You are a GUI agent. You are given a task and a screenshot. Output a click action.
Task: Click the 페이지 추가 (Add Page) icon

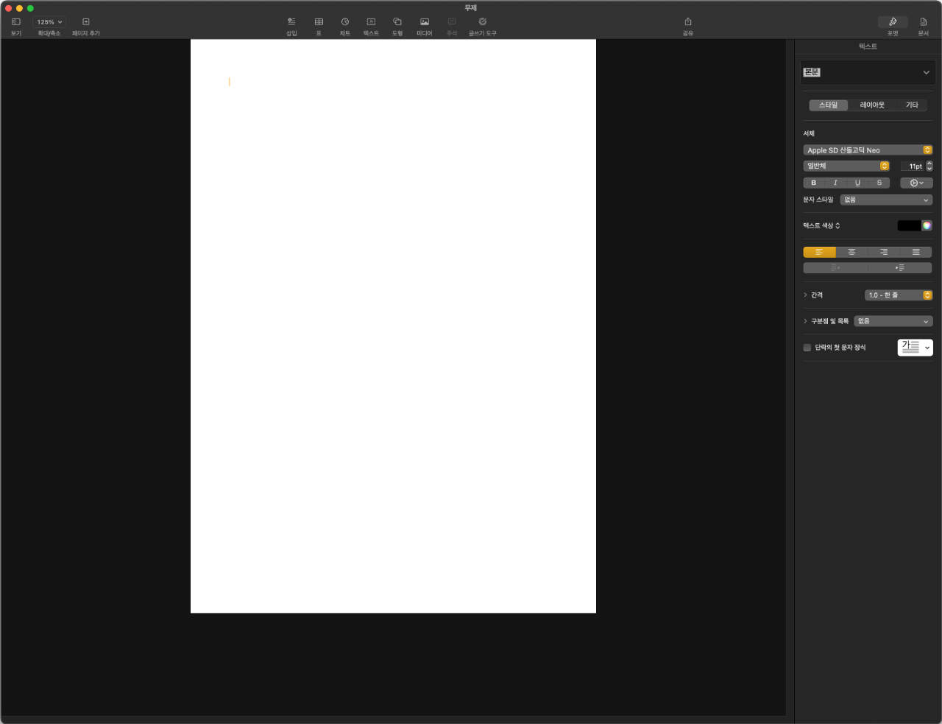pos(86,22)
